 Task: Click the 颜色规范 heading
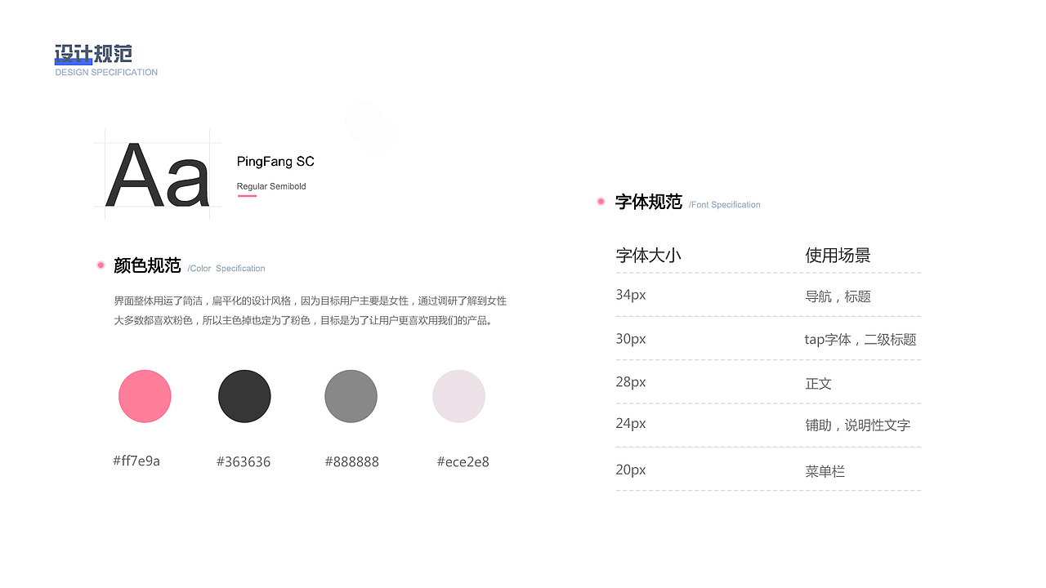[x=147, y=265]
